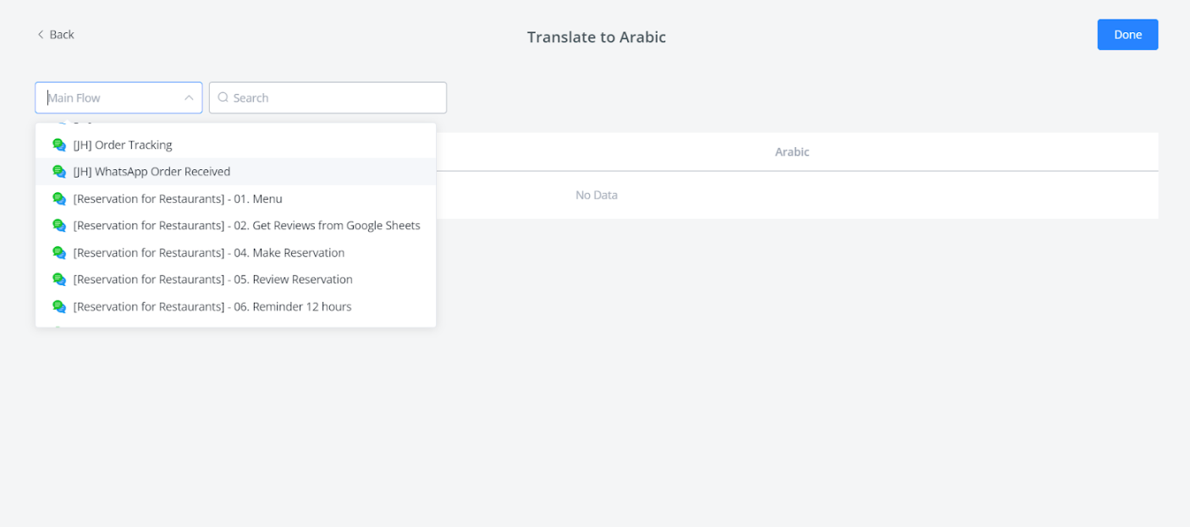Select 06. Reminder 12 hours flow
This screenshot has width=1190, height=527.
click(212, 306)
